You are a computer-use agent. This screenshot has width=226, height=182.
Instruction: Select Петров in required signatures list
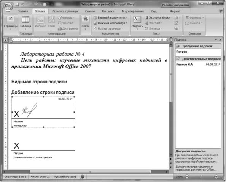[x=198, y=52]
